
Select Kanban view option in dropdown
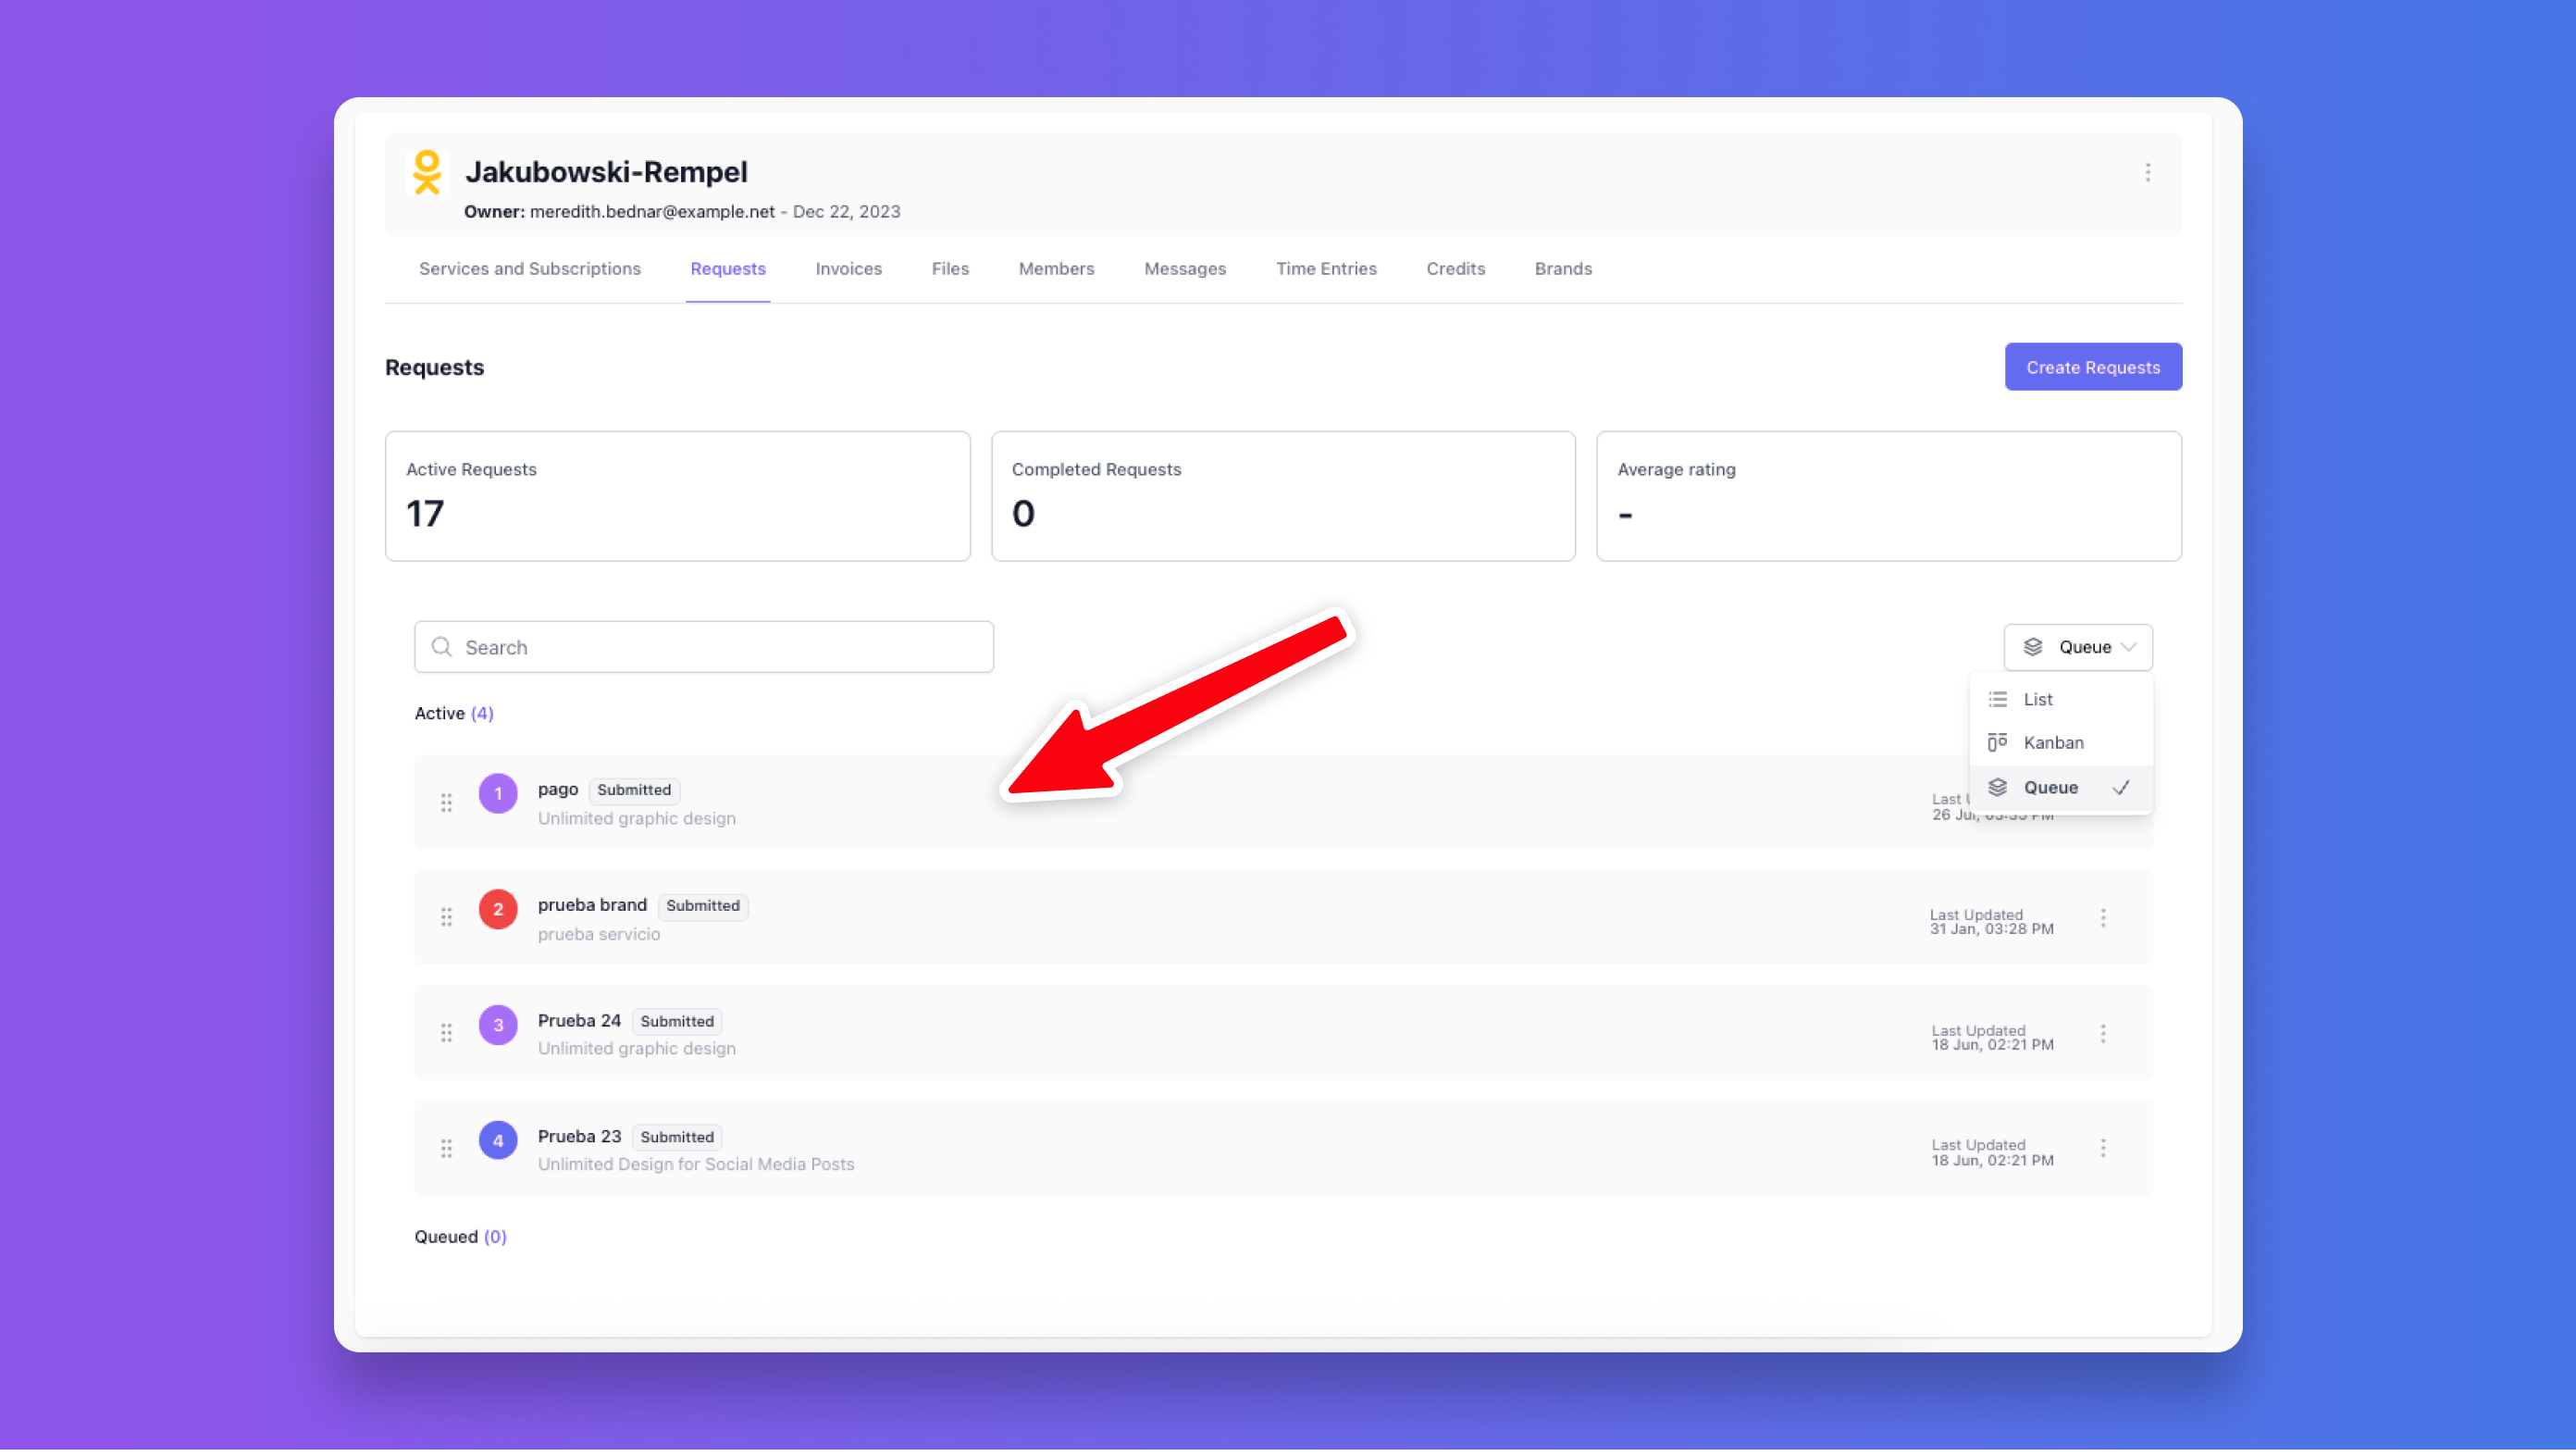pos(2052,742)
